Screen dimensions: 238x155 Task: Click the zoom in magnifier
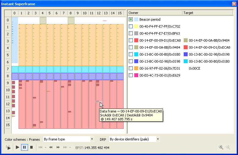[221, 147]
